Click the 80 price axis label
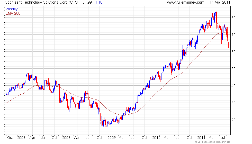The height and width of the screenshot is (144, 252). click(x=233, y=18)
